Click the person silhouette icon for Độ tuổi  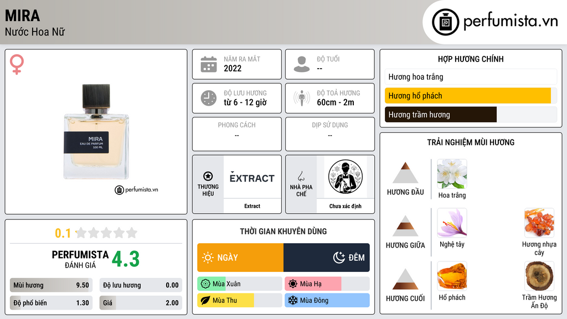[302, 64]
